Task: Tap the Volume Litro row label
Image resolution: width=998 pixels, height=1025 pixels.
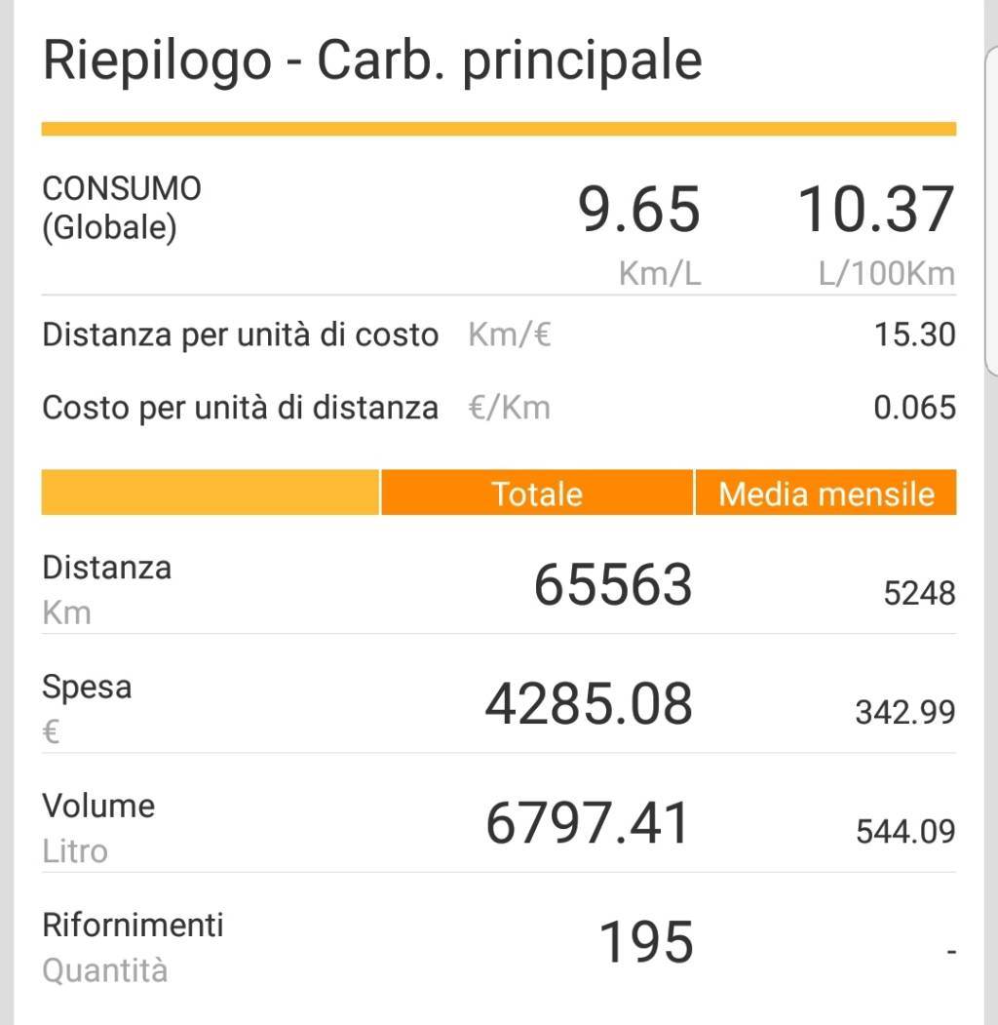Action: [x=97, y=827]
